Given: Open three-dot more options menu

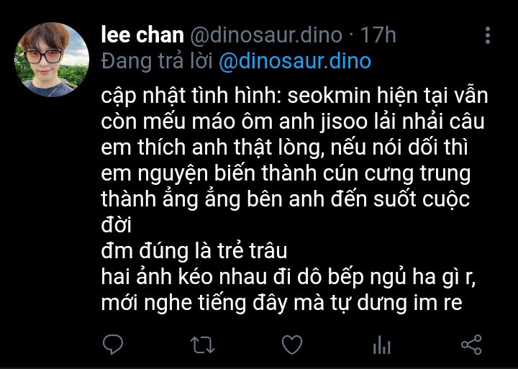Looking at the screenshot, I should click(488, 35).
